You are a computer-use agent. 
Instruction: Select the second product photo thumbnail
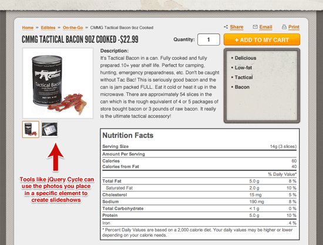click(x=50, y=129)
